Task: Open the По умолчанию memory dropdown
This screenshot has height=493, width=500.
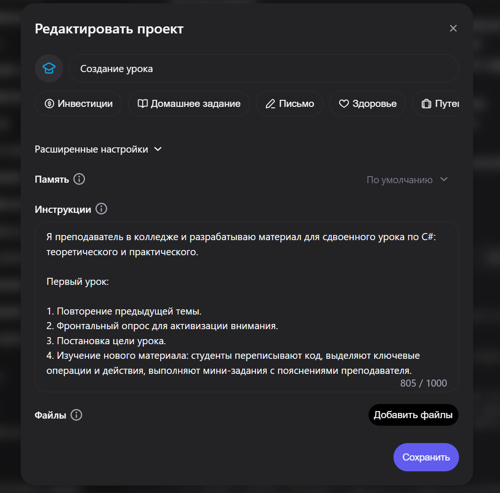Action: [406, 179]
